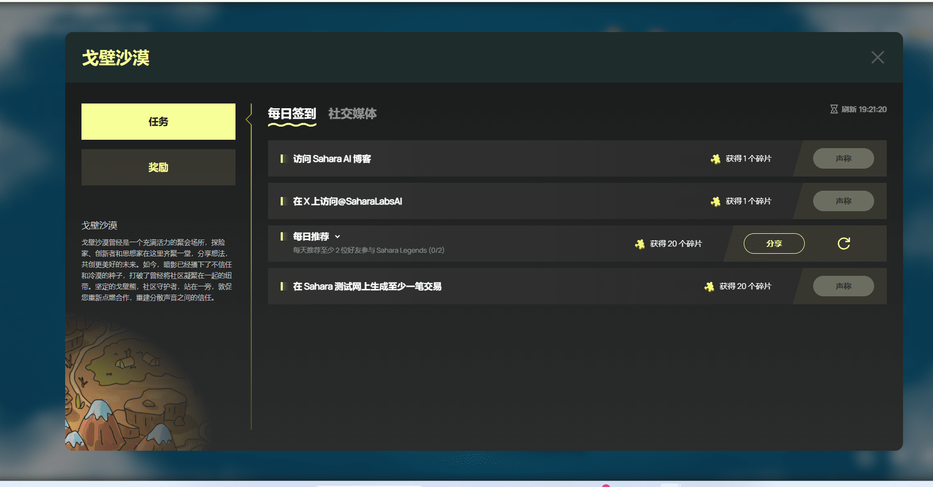The width and height of the screenshot is (933, 487).
Task: Click 获得 1 个碎片 reward in Sahara AI 博客 row
Action: (748, 159)
